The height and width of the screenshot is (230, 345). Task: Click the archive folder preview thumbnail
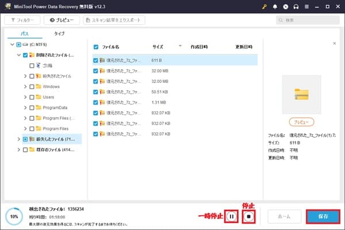[x=302, y=95]
